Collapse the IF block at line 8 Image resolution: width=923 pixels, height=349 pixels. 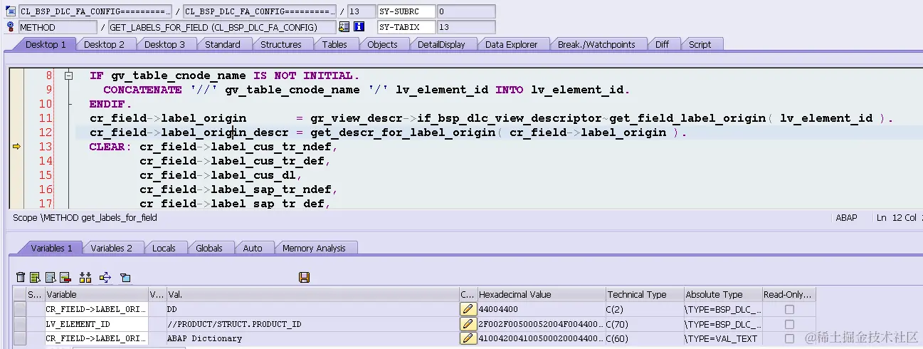[x=69, y=75]
